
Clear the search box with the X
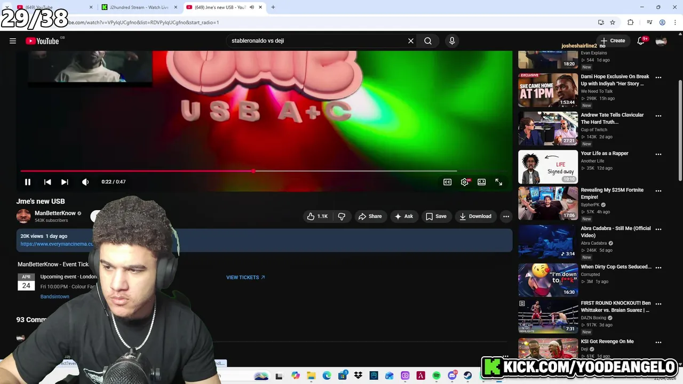(411, 41)
